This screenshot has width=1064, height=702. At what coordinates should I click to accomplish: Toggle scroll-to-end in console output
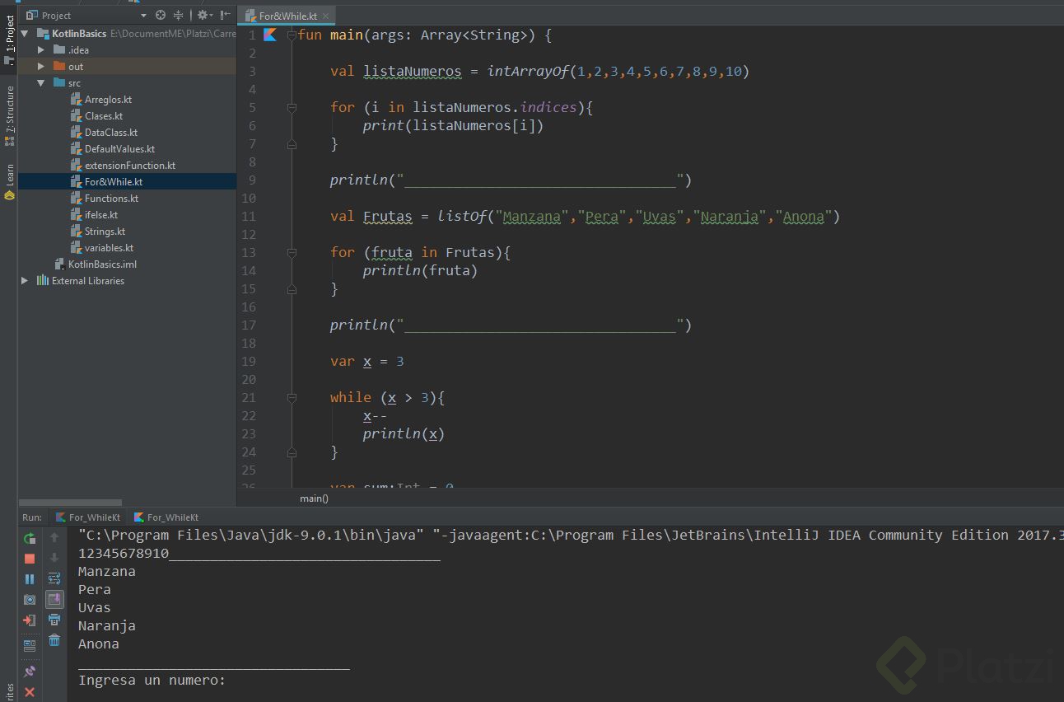tap(54, 599)
